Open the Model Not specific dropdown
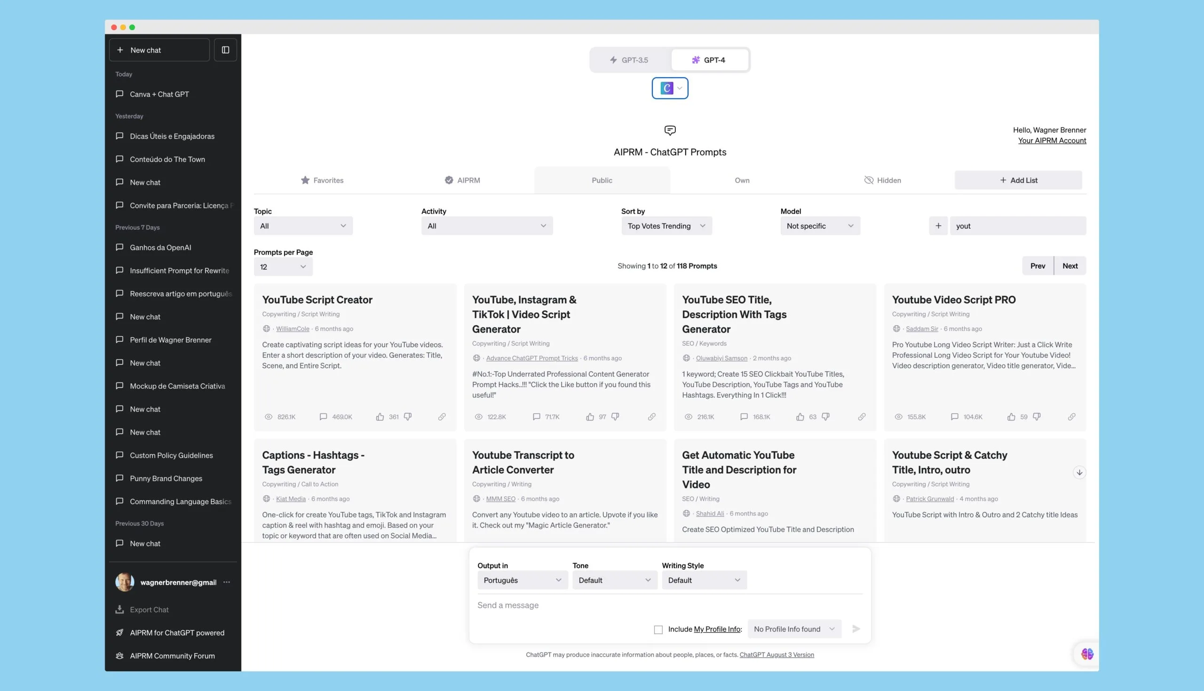This screenshot has width=1204, height=691. (820, 226)
